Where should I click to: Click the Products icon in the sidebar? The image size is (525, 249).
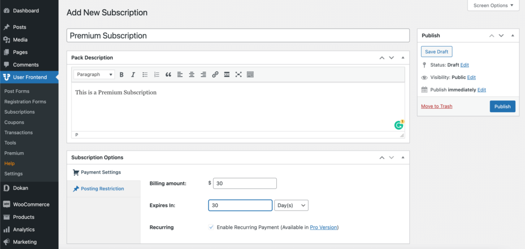click(x=6, y=217)
